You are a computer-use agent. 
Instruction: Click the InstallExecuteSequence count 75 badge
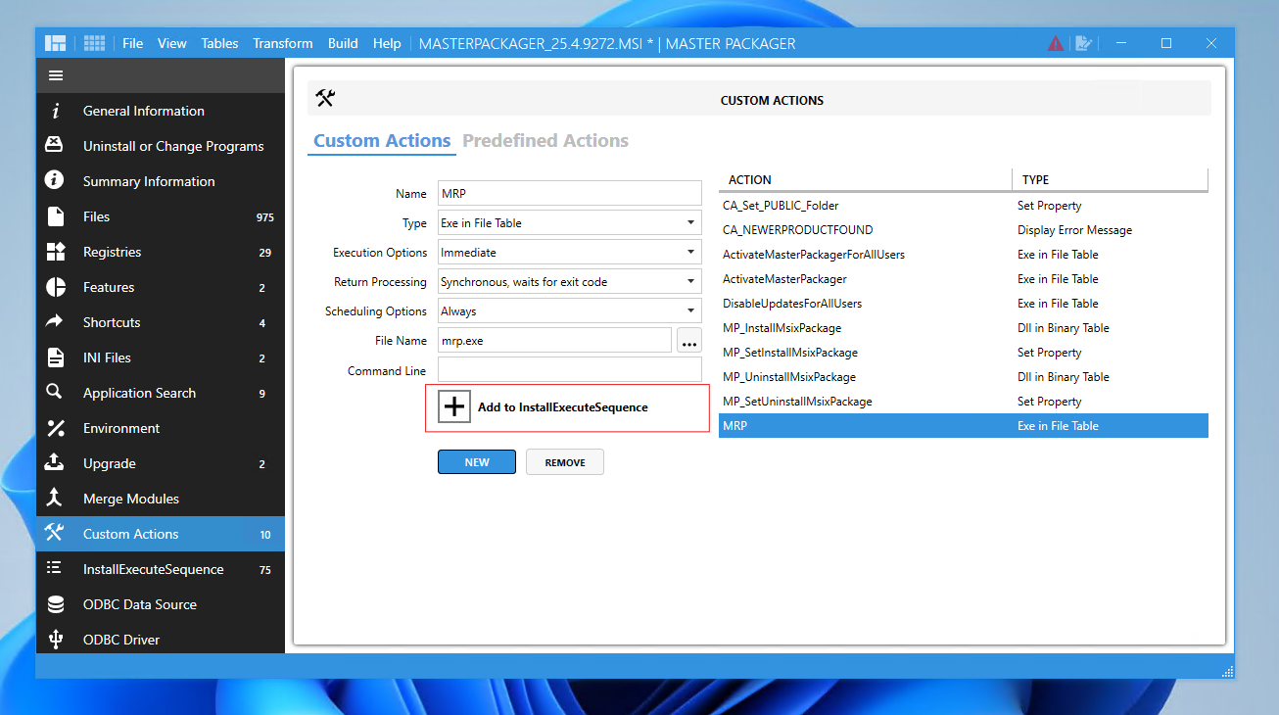(x=264, y=570)
